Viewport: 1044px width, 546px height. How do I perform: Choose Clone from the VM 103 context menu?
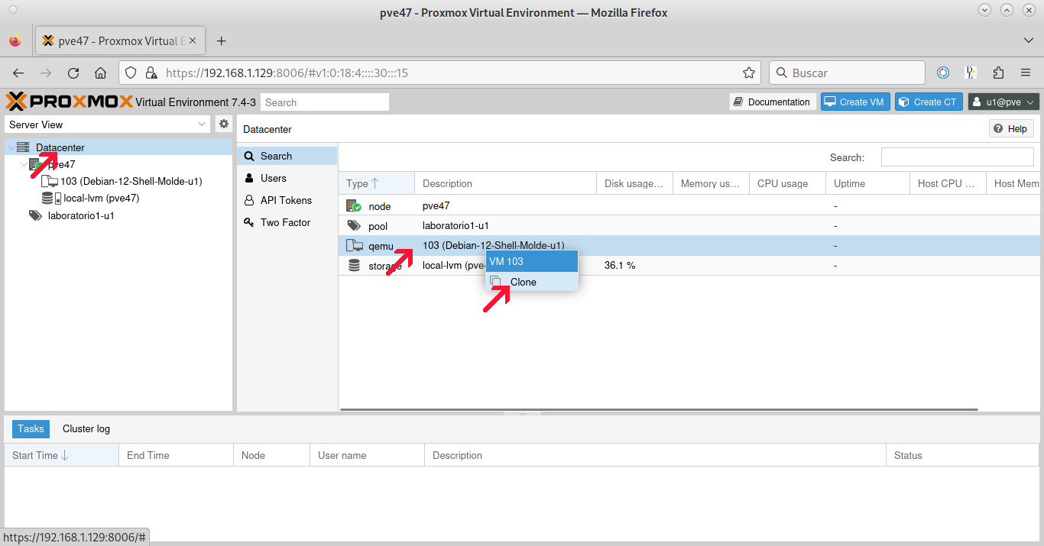click(x=532, y=282)
